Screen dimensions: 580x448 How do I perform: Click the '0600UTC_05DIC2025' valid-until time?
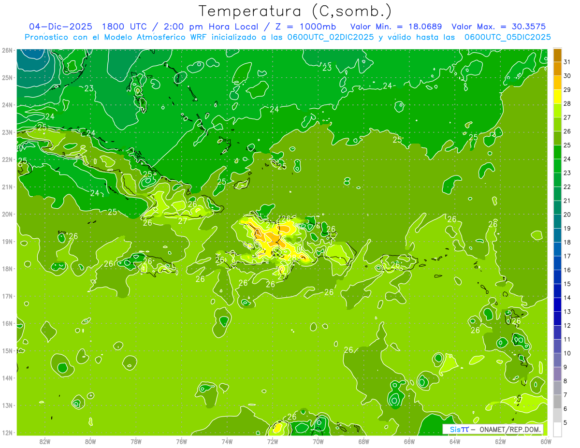507,37
